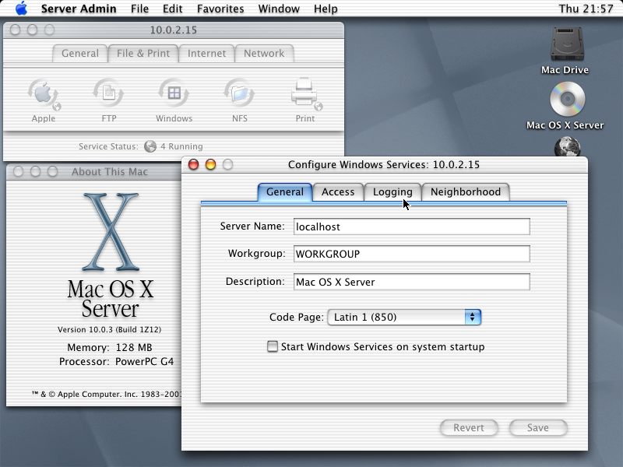623x467 pixels.
Task: Click the Save button
Action: [x=538, y=427]
